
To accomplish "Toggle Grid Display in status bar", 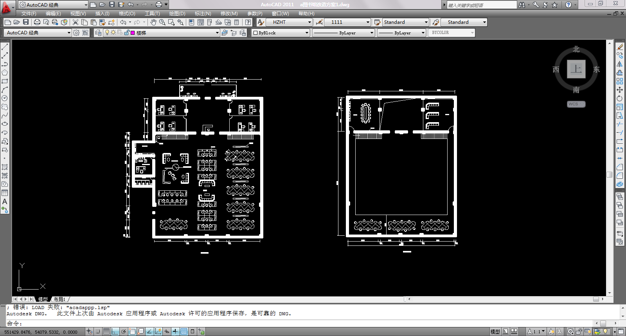I will (x=106, y=332).
